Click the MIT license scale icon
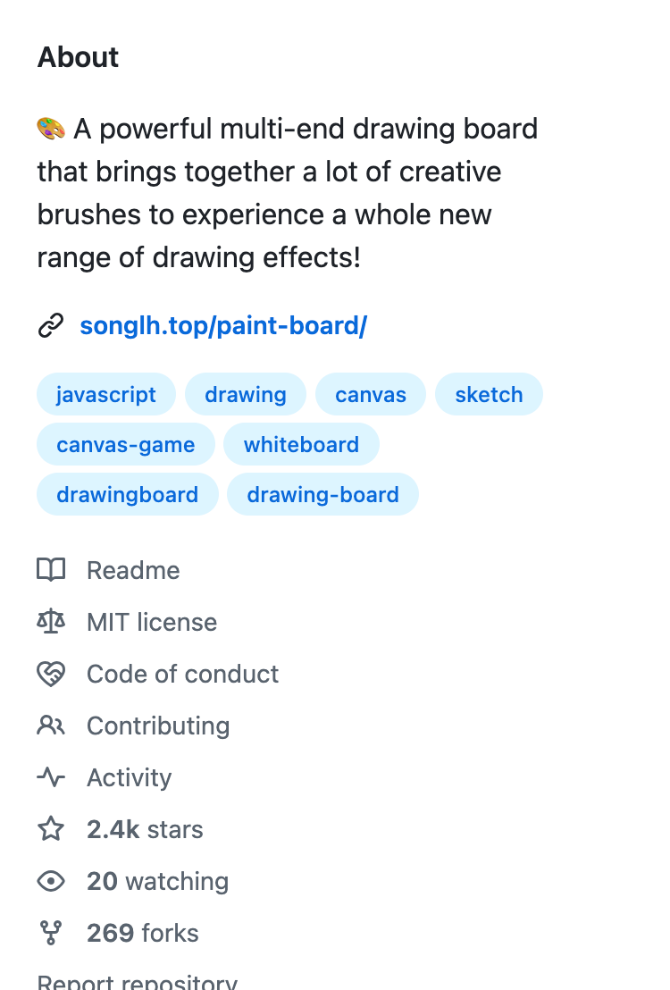This screenshot has height=990, width=670. tap(51, 622)
